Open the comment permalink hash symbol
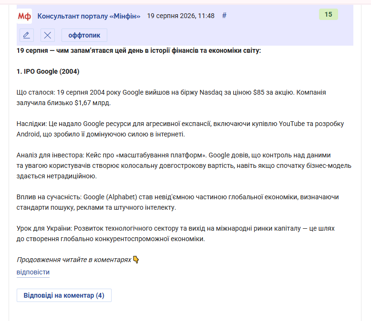 [x=224, y=16]
